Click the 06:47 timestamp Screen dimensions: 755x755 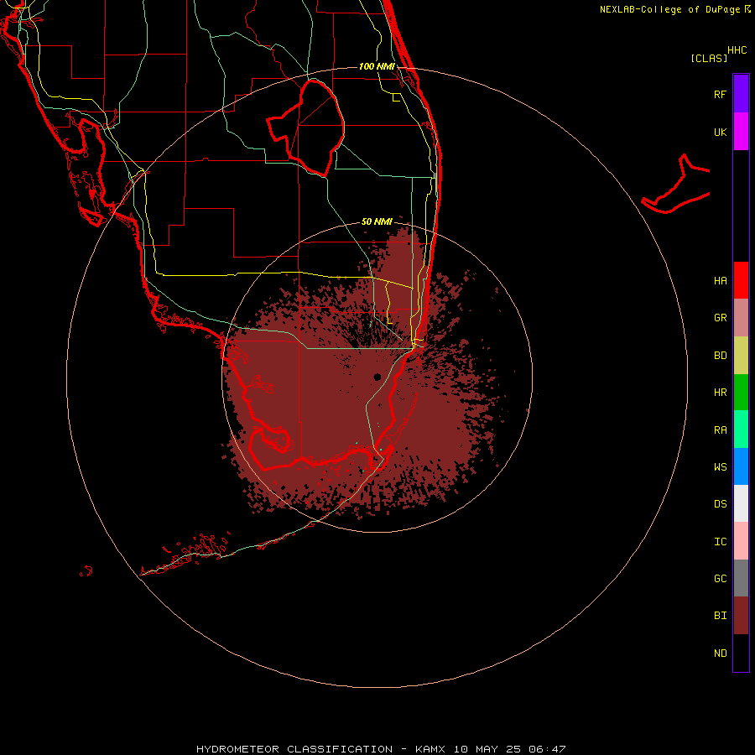tap(547, 749)
